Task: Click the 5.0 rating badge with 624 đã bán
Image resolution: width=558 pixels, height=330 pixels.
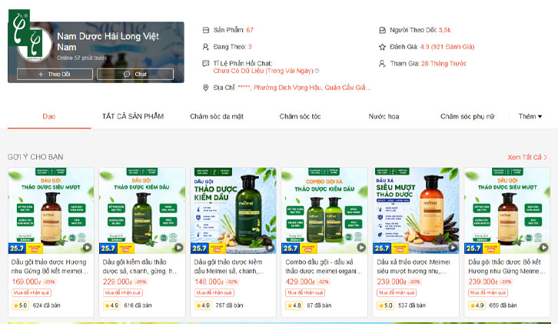Action: (x=20, y=305)
